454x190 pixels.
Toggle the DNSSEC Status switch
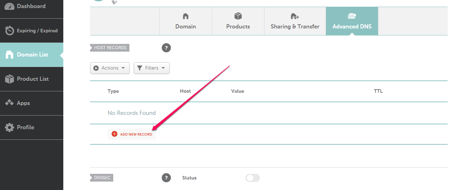click(x=252, y=178)
